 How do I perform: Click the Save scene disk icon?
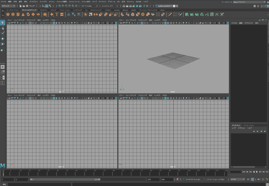(27, 6)
